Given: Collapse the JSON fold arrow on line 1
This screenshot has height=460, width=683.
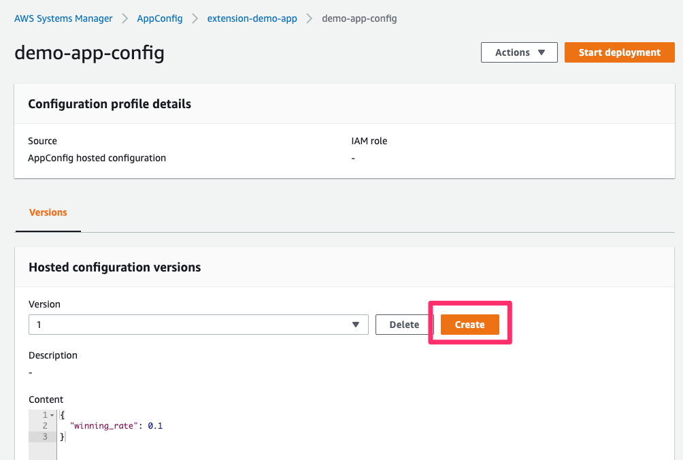Looking at the screenshot, I should 53,415.
